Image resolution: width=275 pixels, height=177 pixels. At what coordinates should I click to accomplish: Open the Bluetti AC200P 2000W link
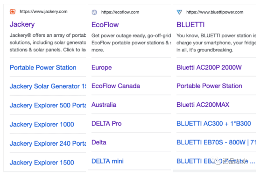tap(209, 68)
